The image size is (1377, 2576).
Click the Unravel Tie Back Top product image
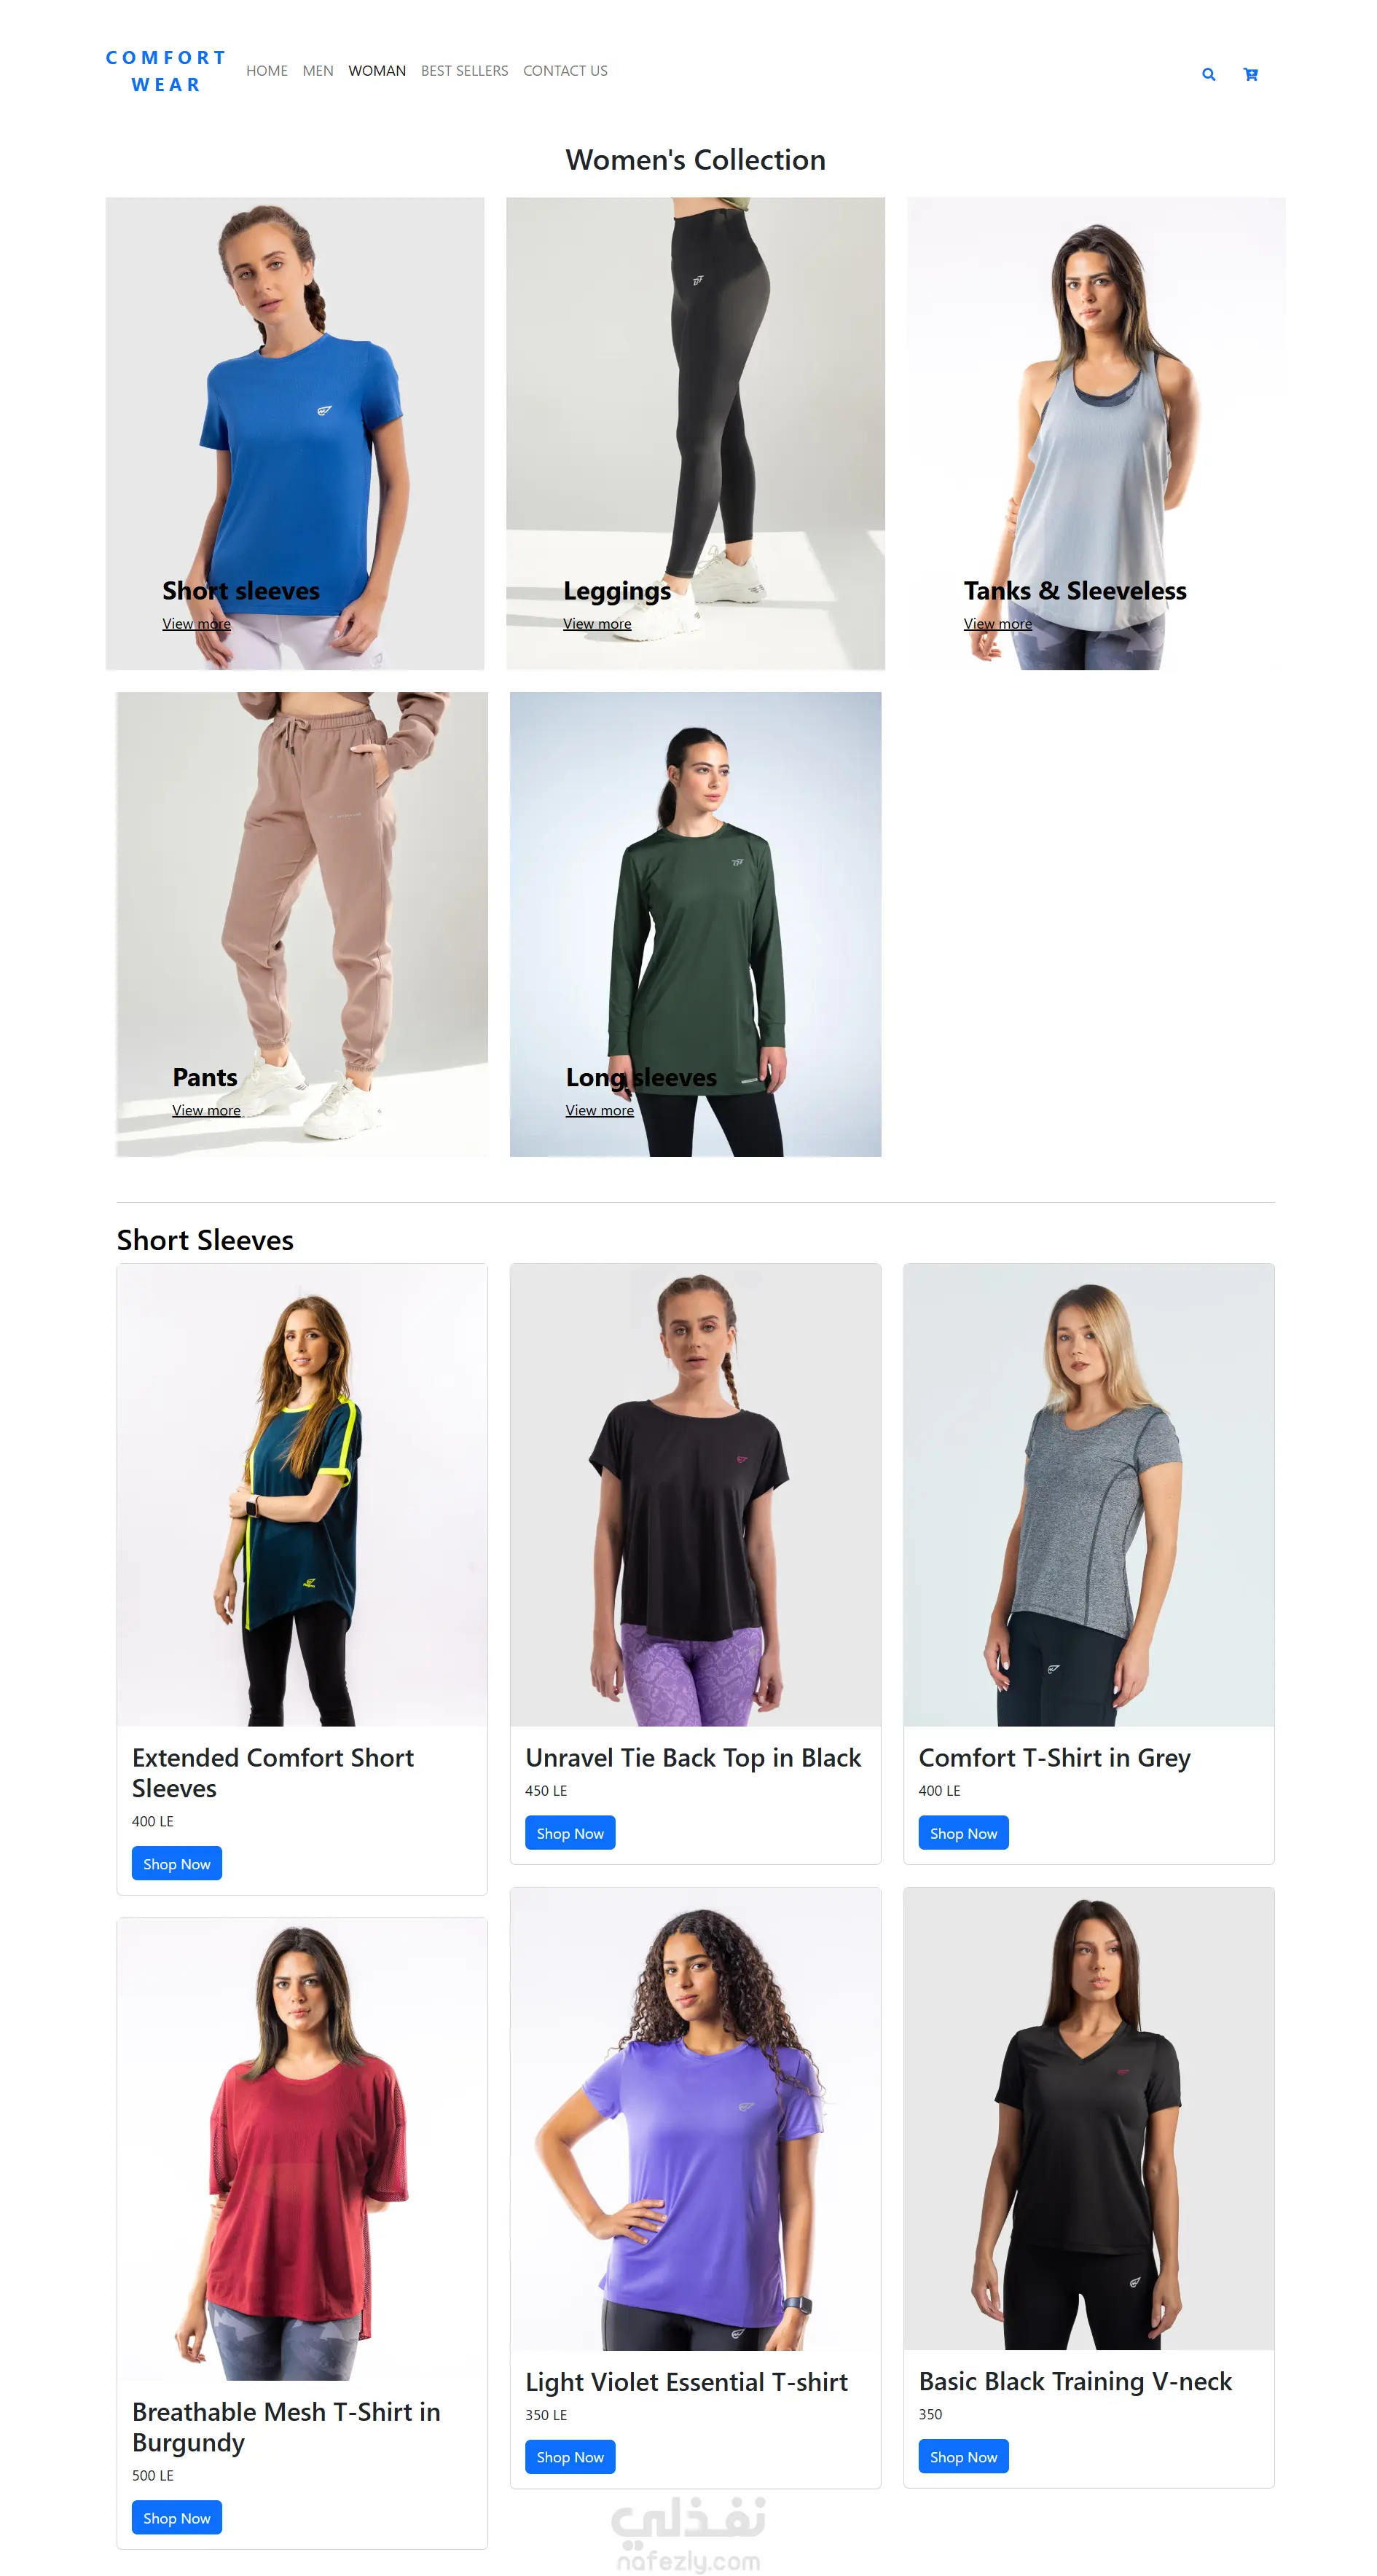pos(695,1495)
